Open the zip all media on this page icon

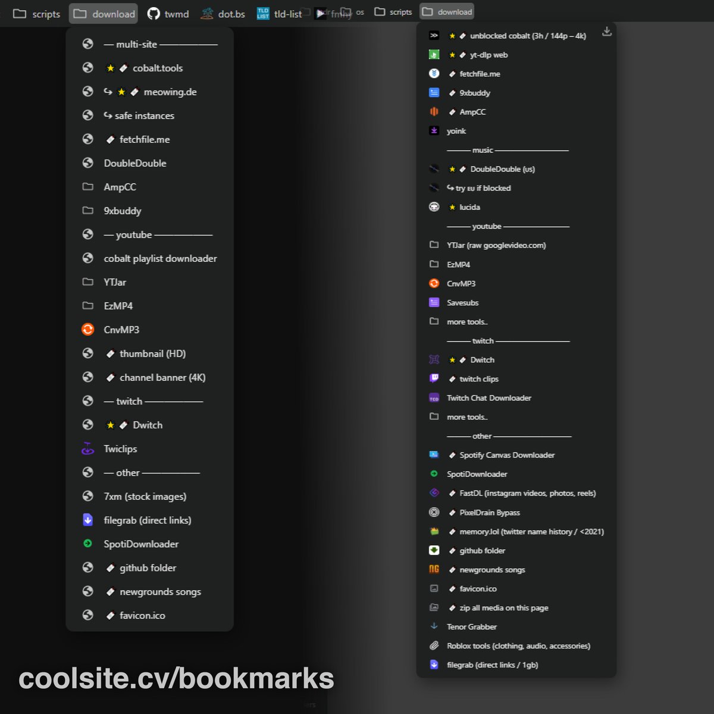(434, 607)
